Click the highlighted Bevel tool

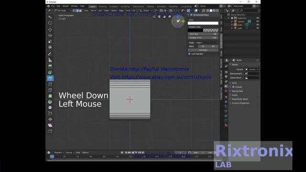[50, 78]
